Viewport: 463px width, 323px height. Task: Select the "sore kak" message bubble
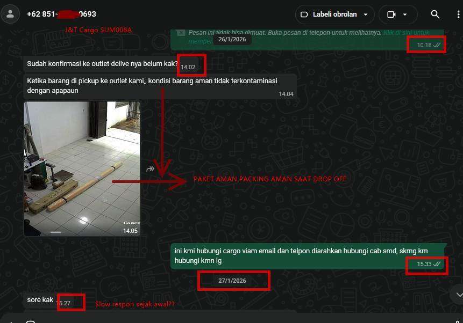(40, 300)
